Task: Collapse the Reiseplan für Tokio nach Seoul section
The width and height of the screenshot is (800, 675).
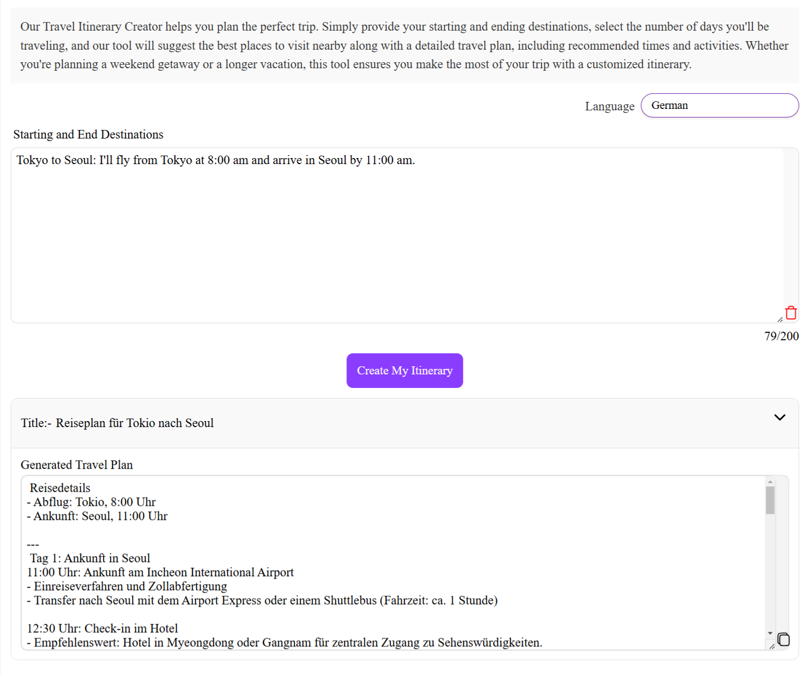Action: (x=779, y=418)
